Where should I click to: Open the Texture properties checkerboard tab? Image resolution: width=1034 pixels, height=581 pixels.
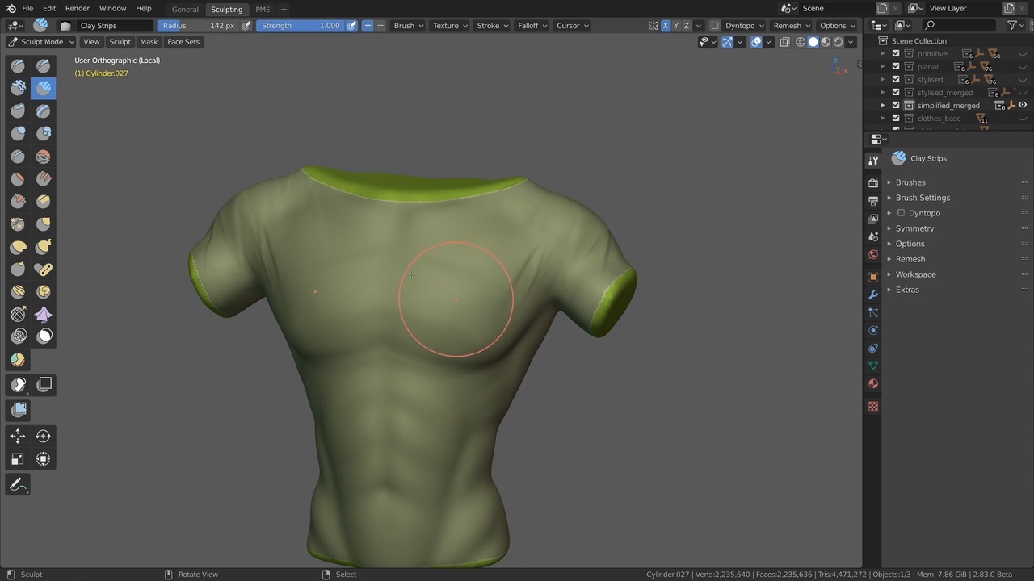873,407
